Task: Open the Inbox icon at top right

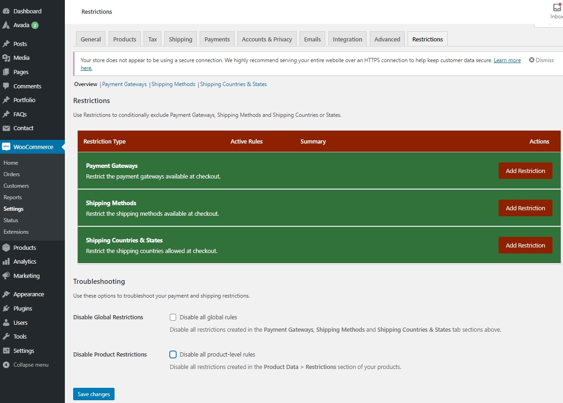Action: [x=557, y=8]
